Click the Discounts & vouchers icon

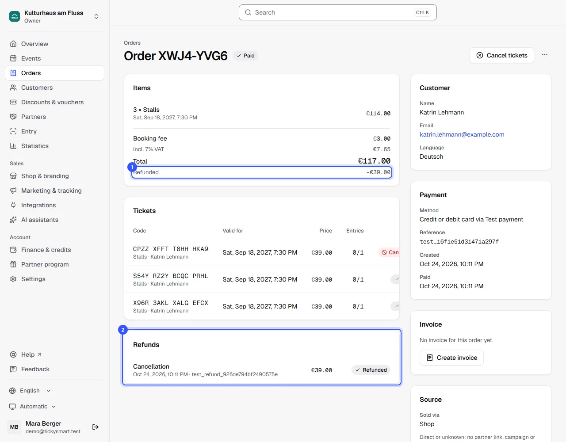click(13, 102)
